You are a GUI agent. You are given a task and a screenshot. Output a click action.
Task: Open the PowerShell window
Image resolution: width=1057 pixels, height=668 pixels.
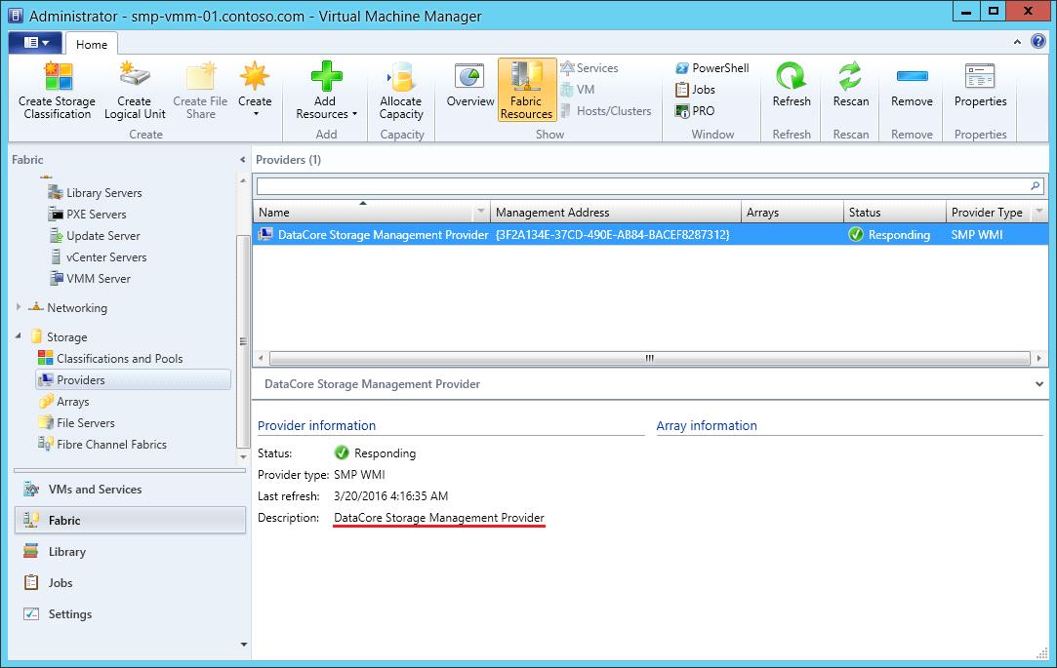coord(711,68)
